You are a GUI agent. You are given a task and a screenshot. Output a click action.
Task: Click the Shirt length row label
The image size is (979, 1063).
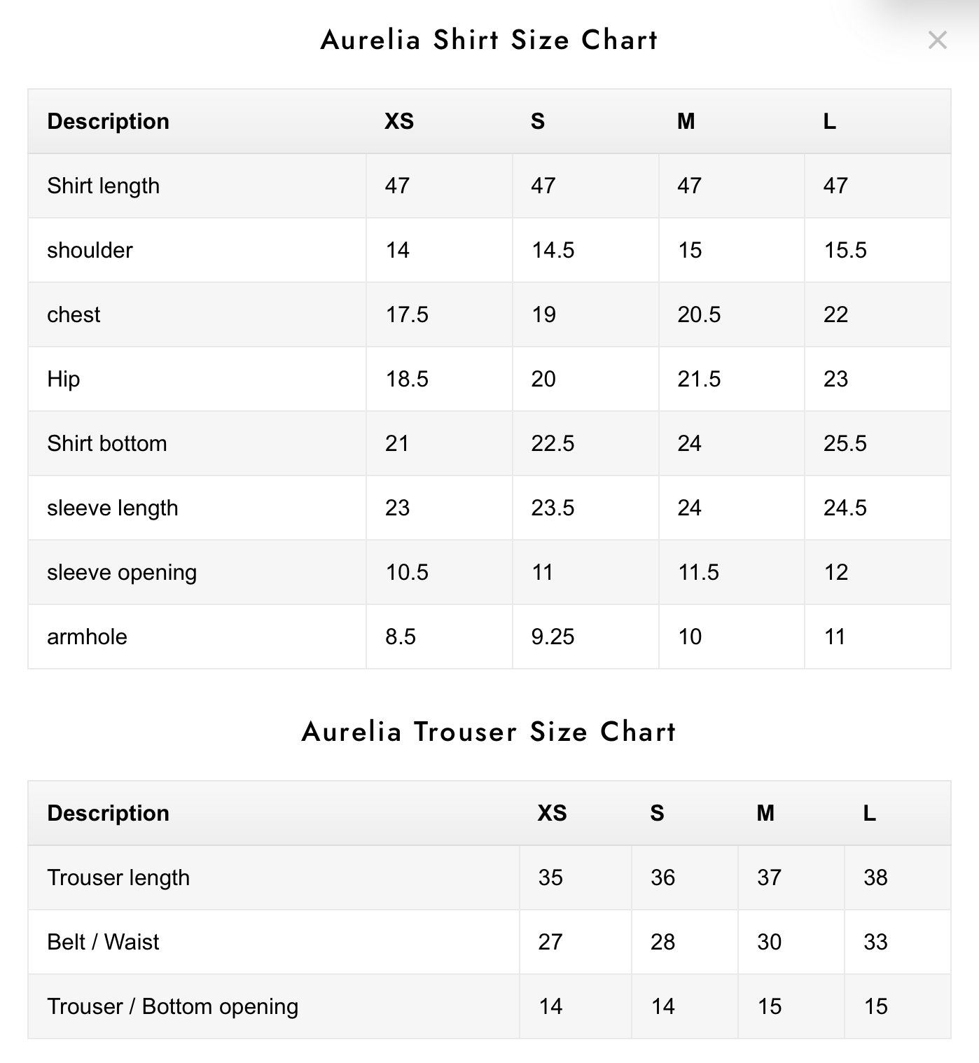104,186
